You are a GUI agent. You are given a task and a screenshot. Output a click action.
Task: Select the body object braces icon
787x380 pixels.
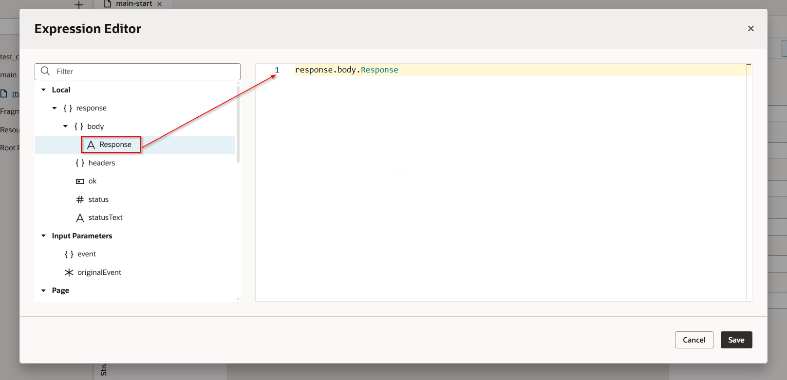[78, 127]
